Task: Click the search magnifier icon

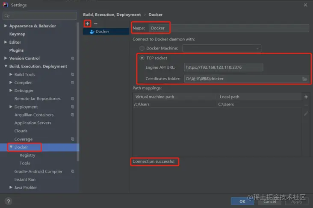Action: coord(7,16)
